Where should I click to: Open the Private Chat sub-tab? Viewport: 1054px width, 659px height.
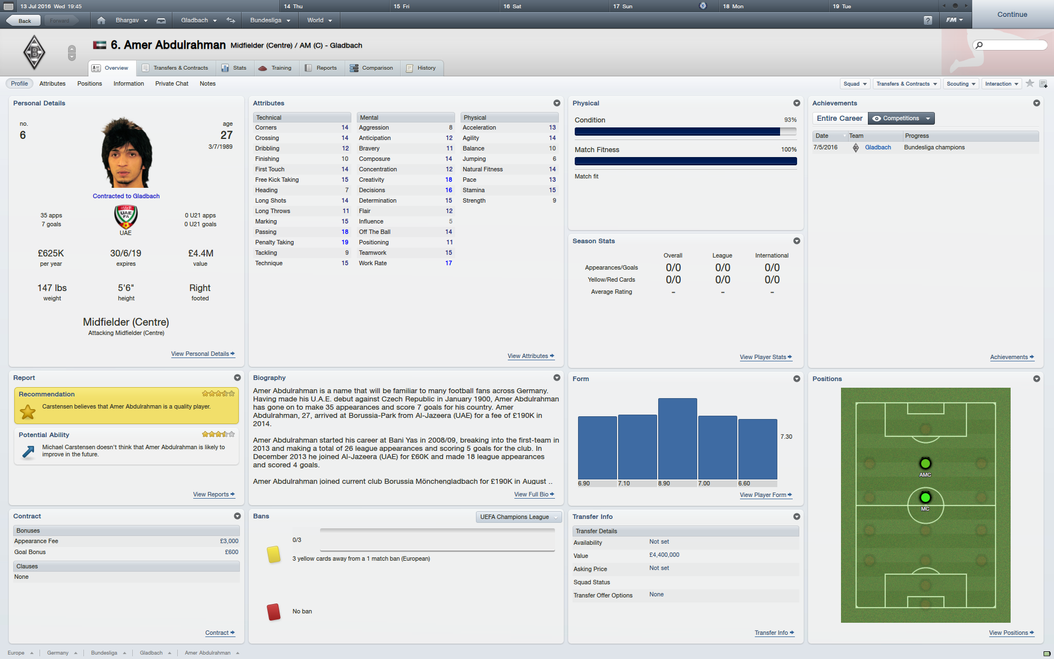click(171, 84)
